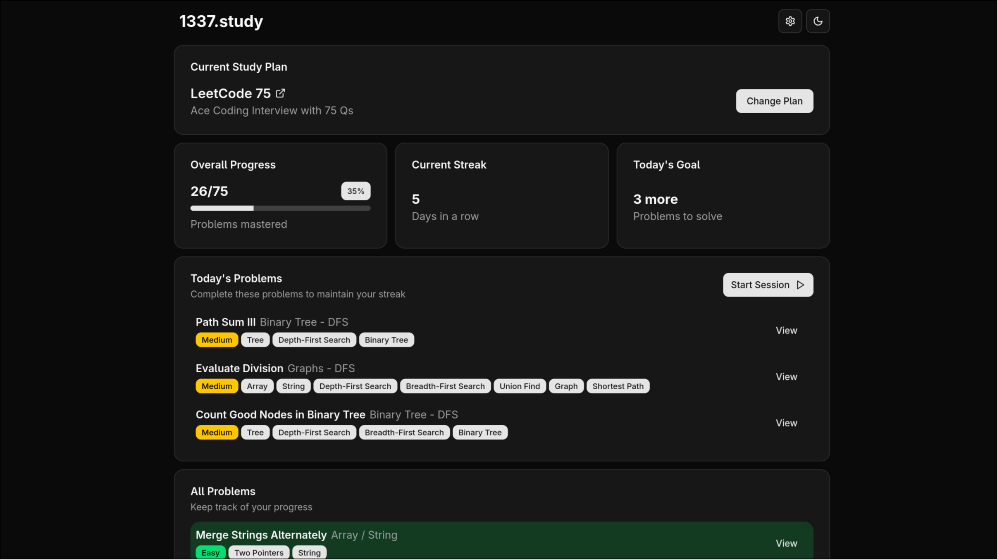
Task: View the Merge Strings Alternately problem
Action: click(786, 543)
